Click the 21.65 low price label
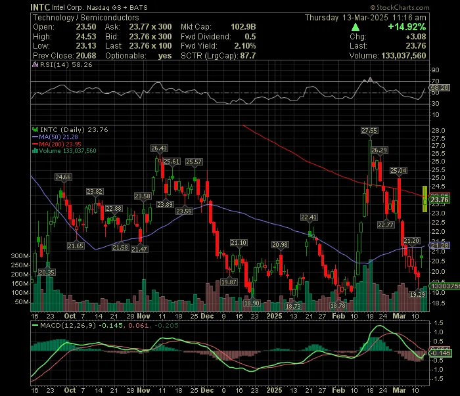 [76, 246]
